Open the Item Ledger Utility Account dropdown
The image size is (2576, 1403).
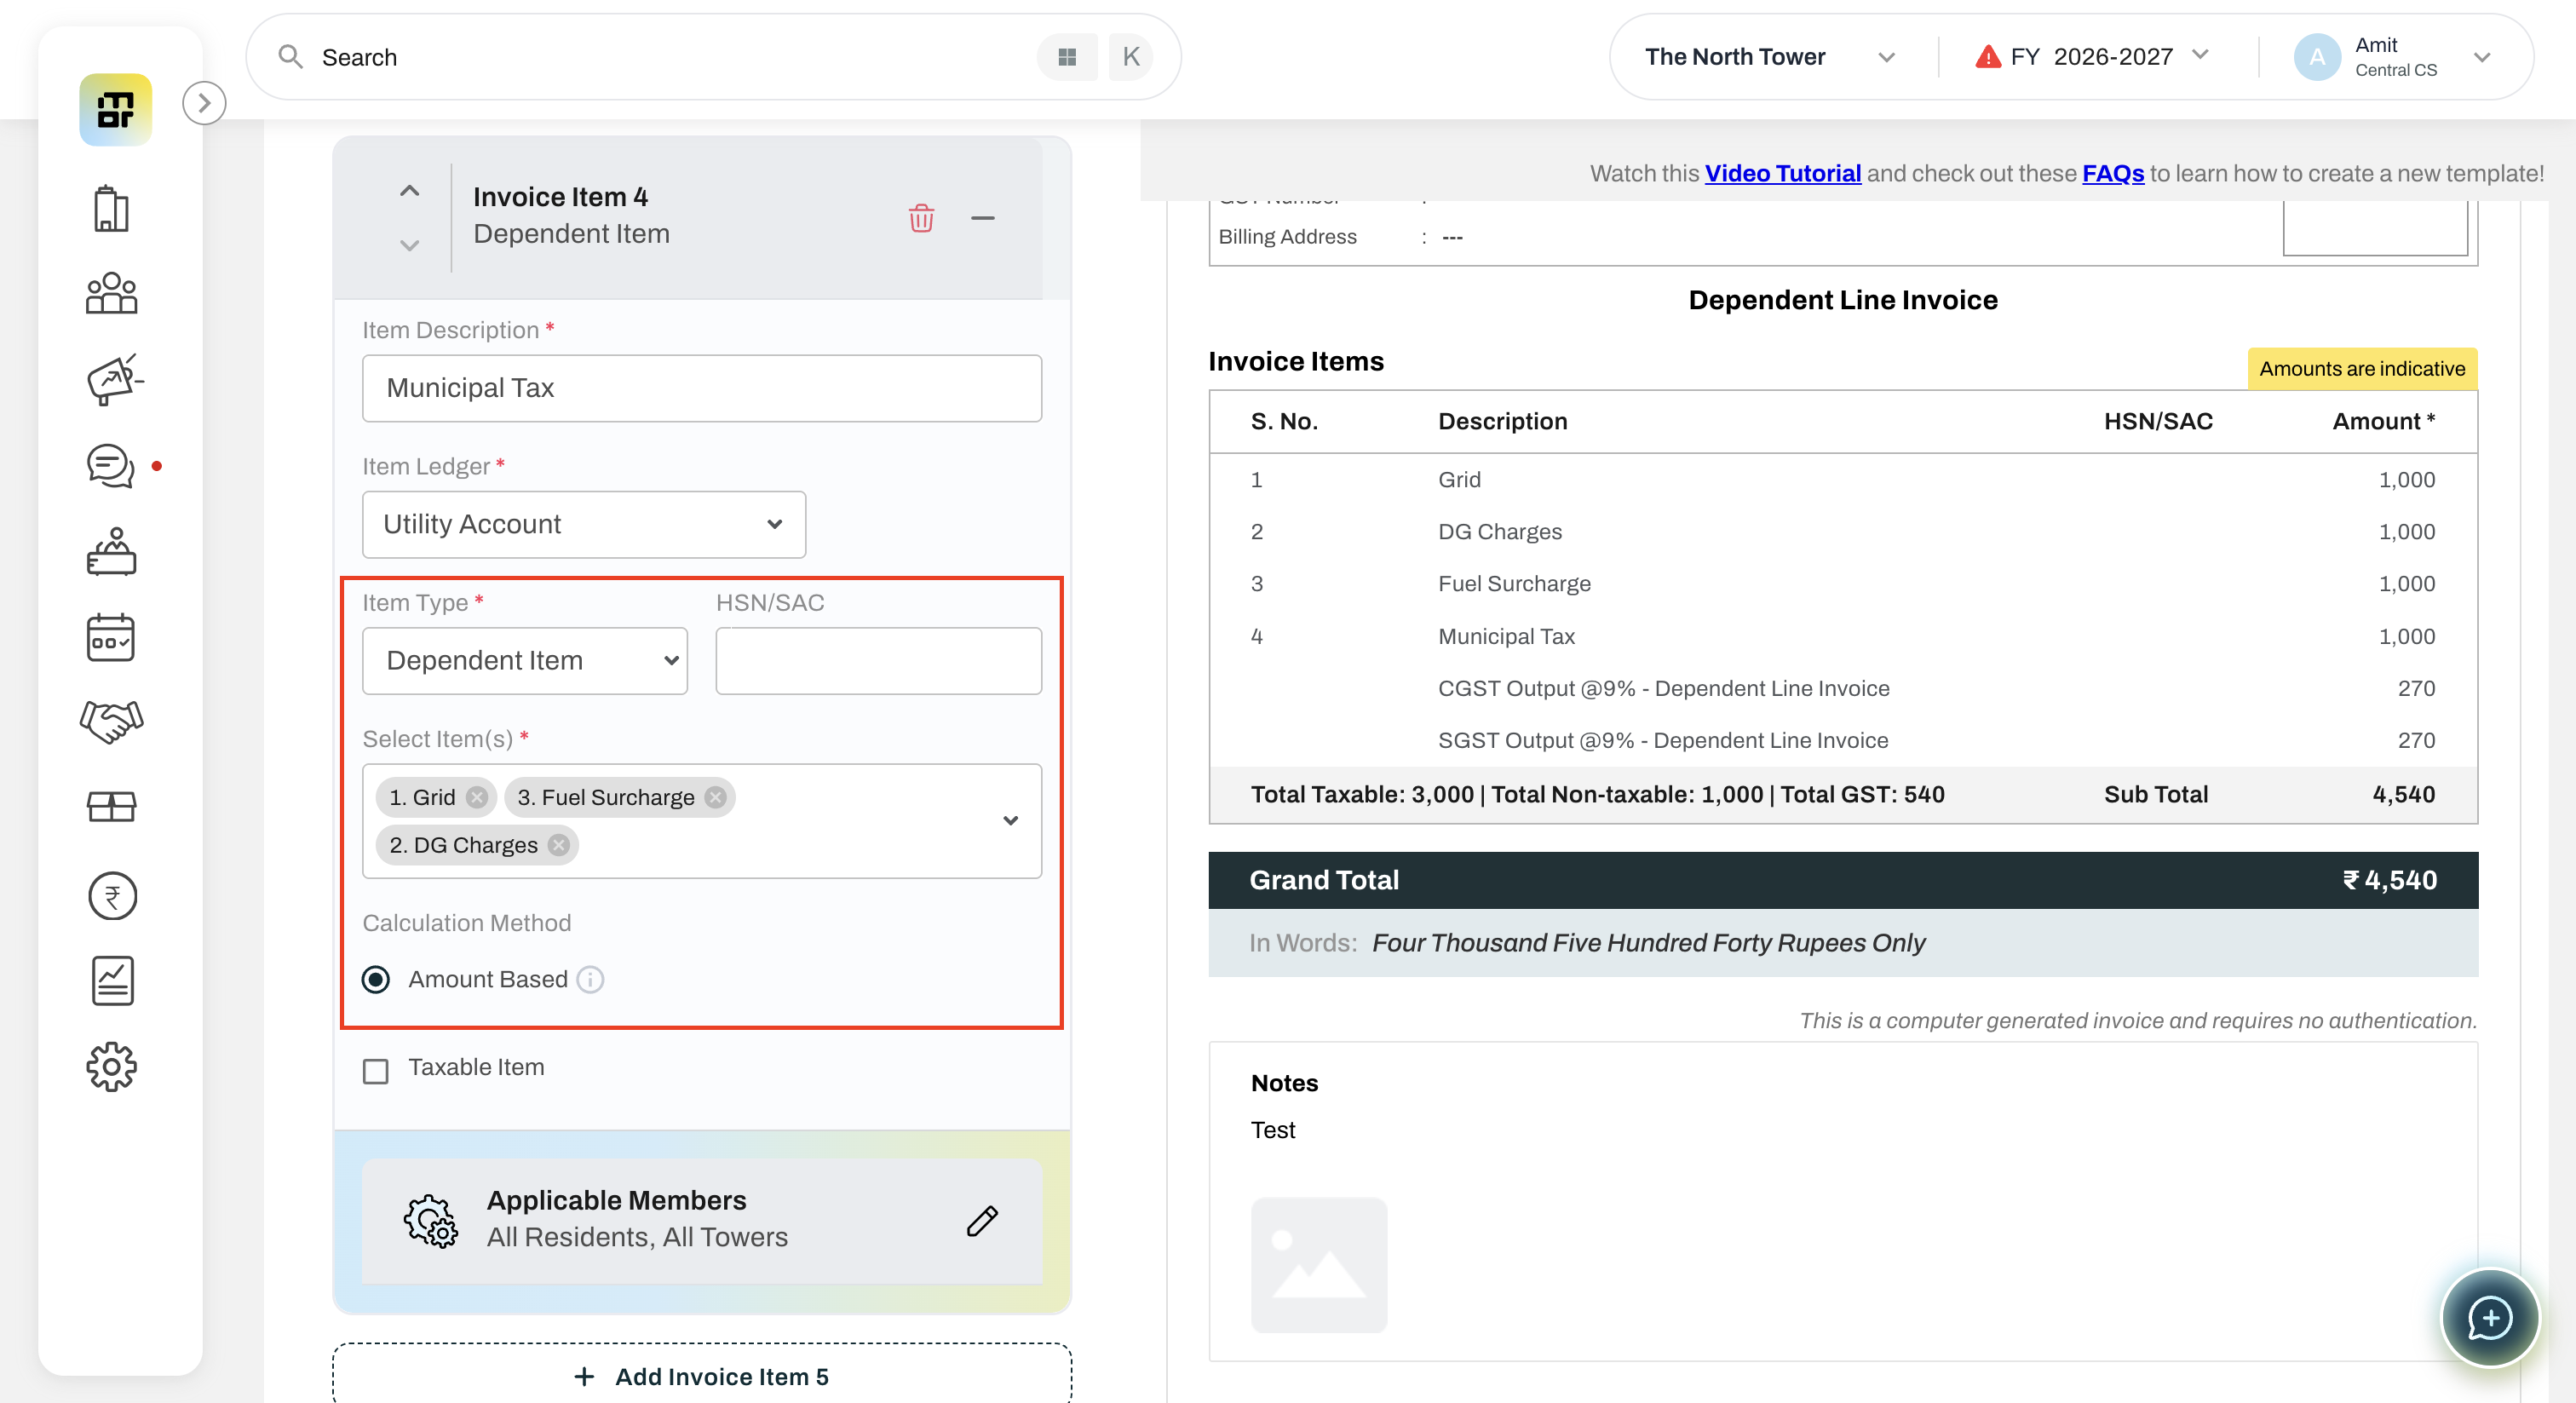584,524
